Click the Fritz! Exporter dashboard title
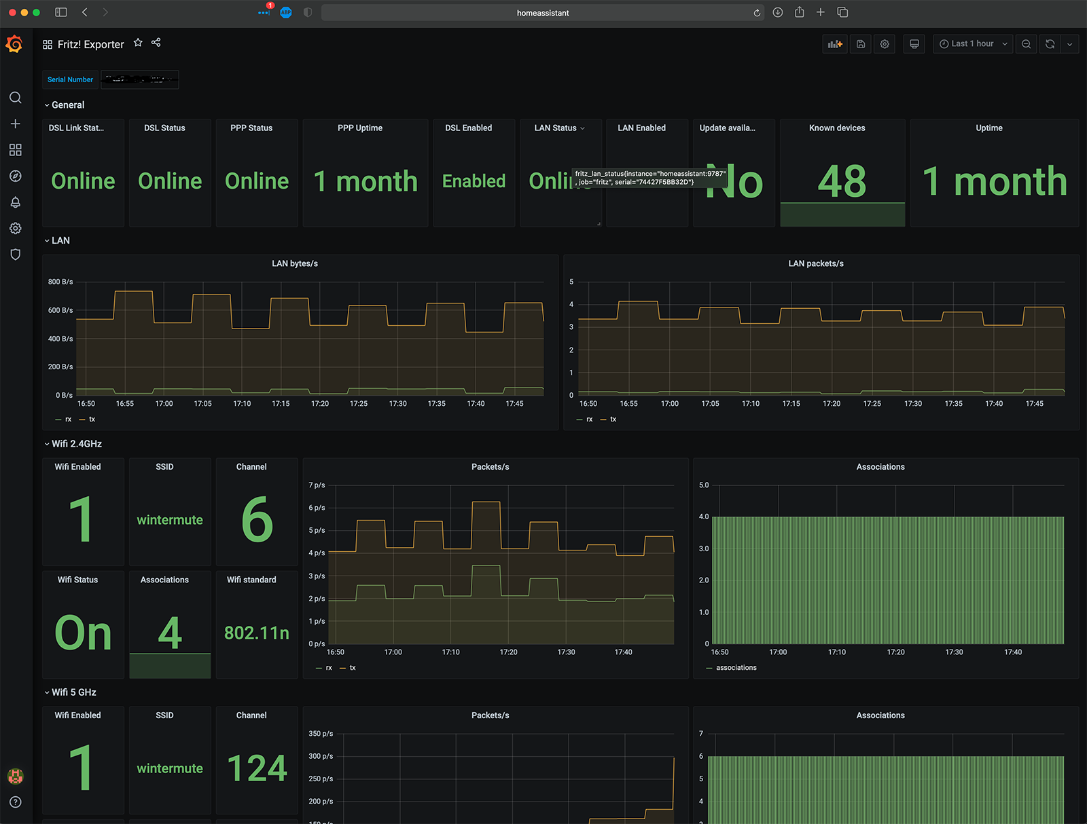Image resolution: width=1087 pixels, height=824 pixels. (90, 45)
